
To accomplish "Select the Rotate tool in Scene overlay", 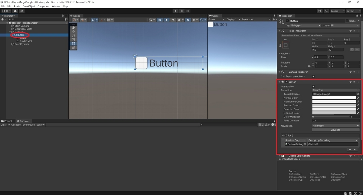I will pos(73,36).
